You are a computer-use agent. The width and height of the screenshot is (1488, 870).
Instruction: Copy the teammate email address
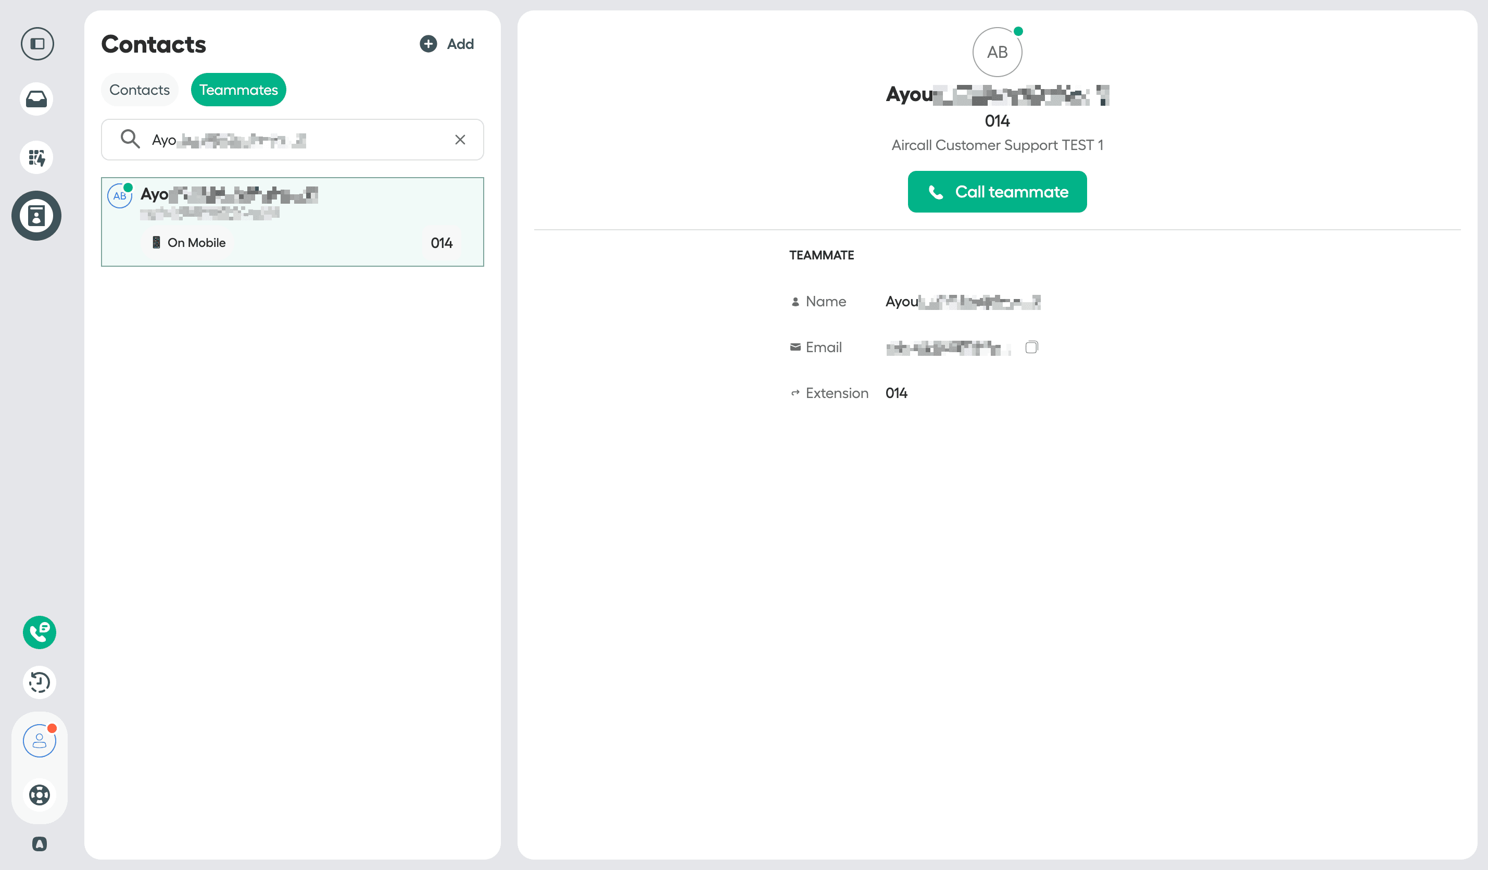tap(1031, 347)
